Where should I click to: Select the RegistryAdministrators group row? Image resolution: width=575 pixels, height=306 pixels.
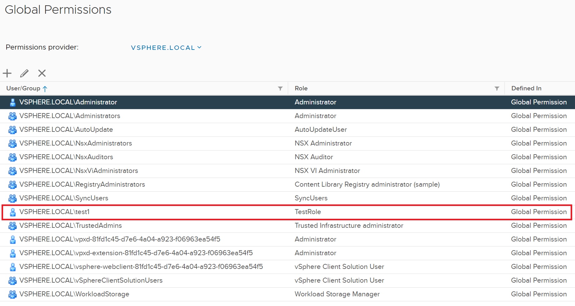[82, 184]
